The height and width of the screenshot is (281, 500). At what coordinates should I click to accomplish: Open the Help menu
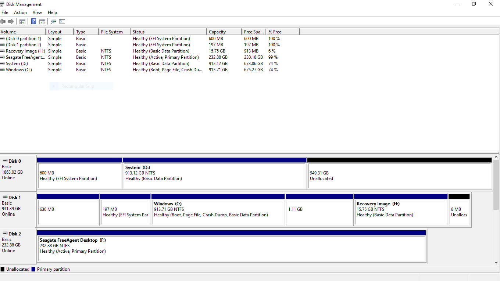52,12
